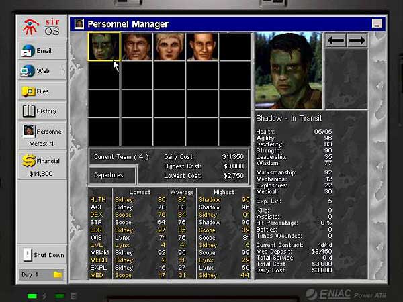Select the blonde-haired mercenary portrait
The image size is (403, 302).
[x=170, y=46]
